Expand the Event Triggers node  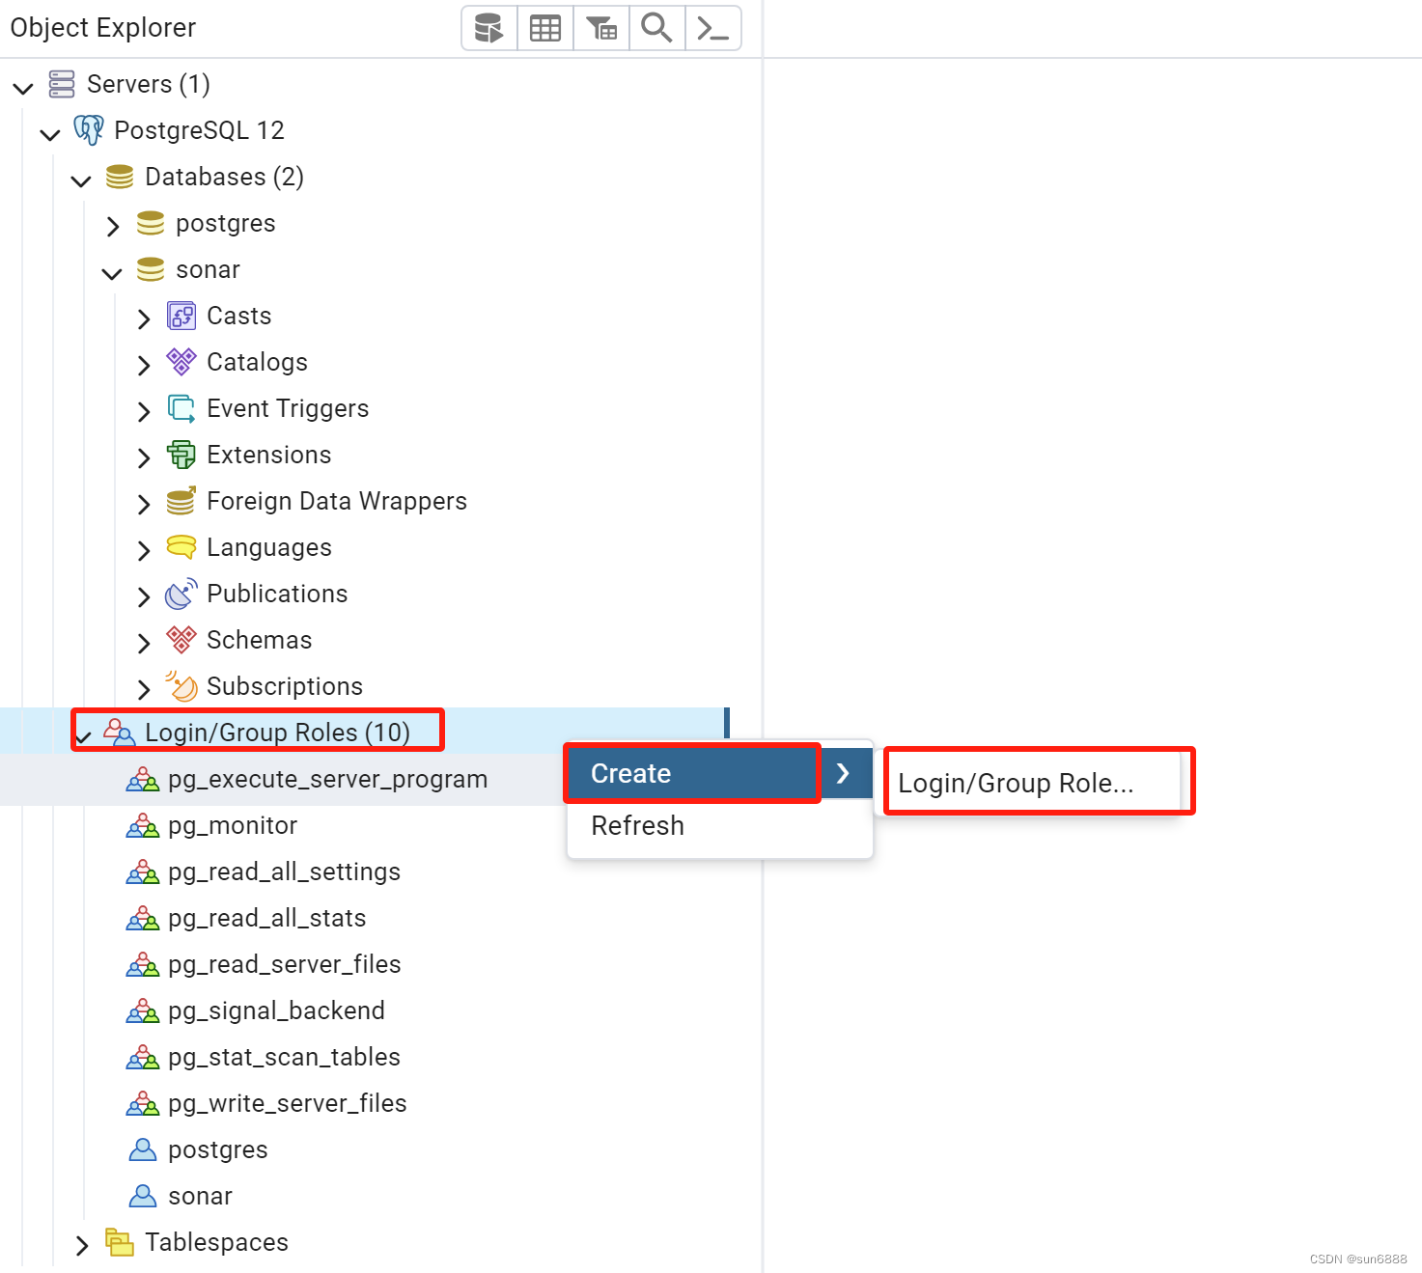144,411
